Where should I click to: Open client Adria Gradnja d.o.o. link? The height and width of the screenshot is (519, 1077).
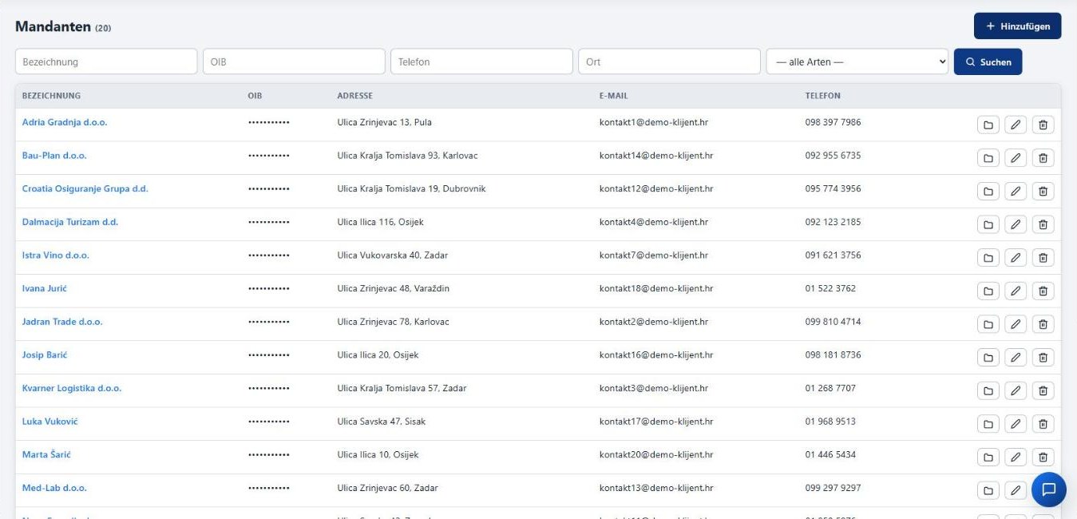pos(65,122)
